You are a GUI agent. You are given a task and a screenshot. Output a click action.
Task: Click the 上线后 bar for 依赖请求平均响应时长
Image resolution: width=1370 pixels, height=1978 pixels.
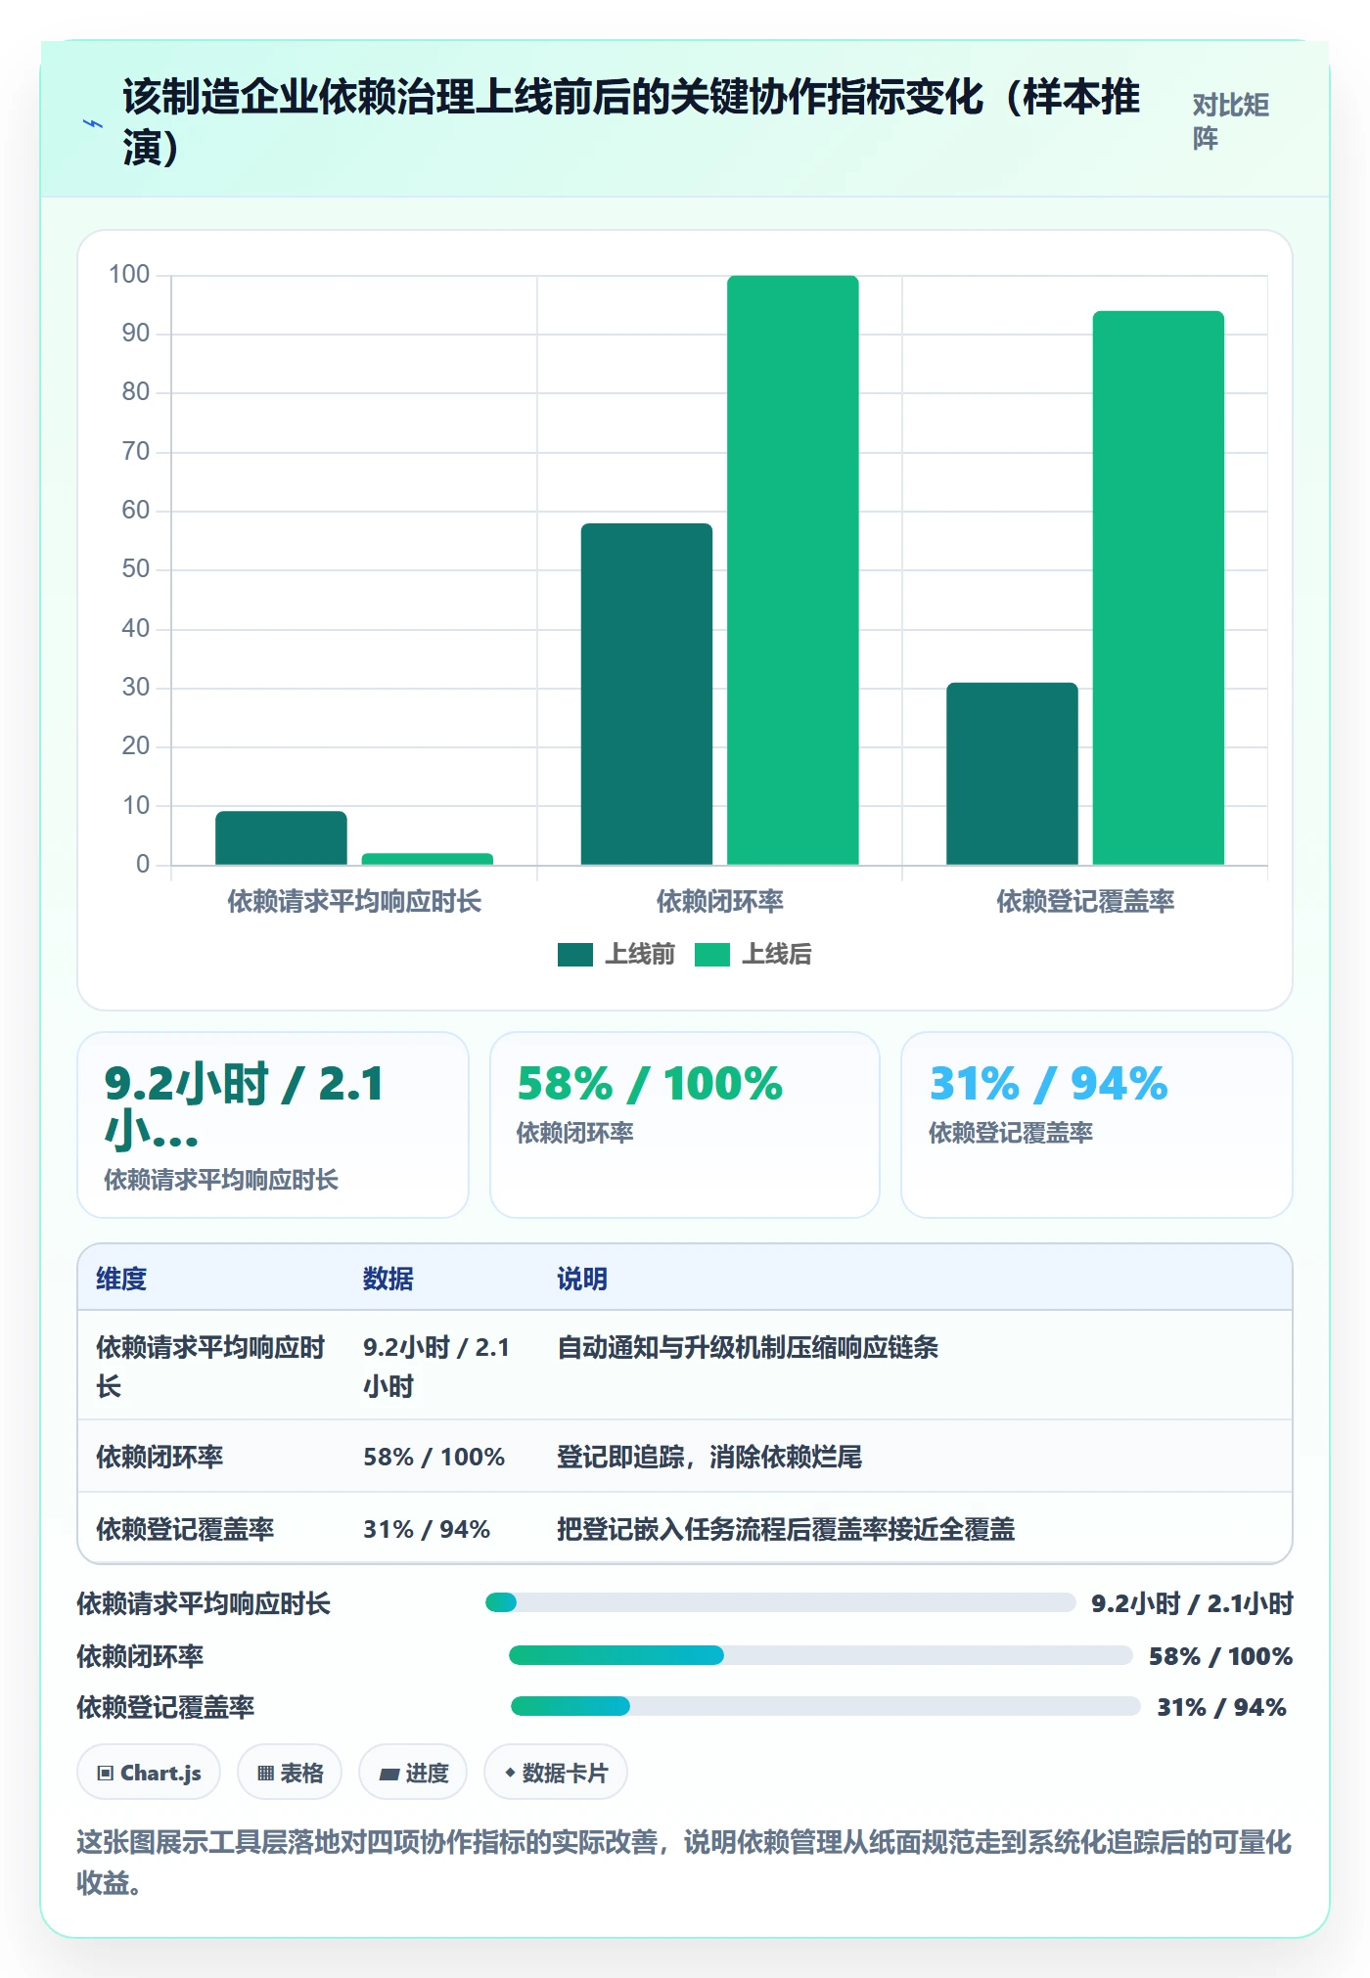point(428,859)
